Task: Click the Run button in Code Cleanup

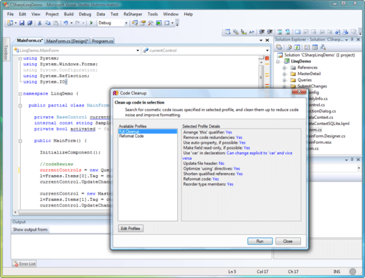Action: 260,241
